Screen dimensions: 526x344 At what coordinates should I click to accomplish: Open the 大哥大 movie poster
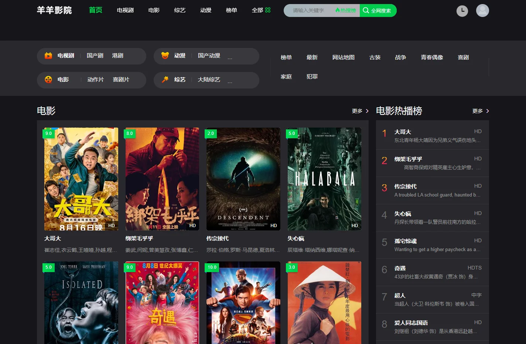pos(81,179)
